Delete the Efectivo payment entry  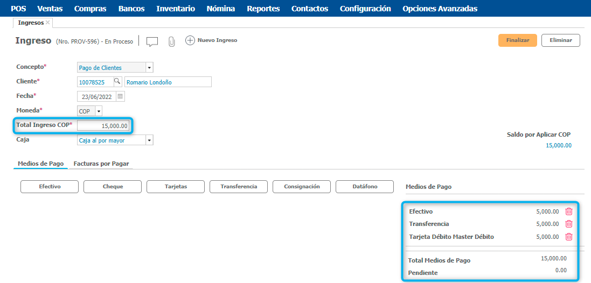[x=568, y=211]
